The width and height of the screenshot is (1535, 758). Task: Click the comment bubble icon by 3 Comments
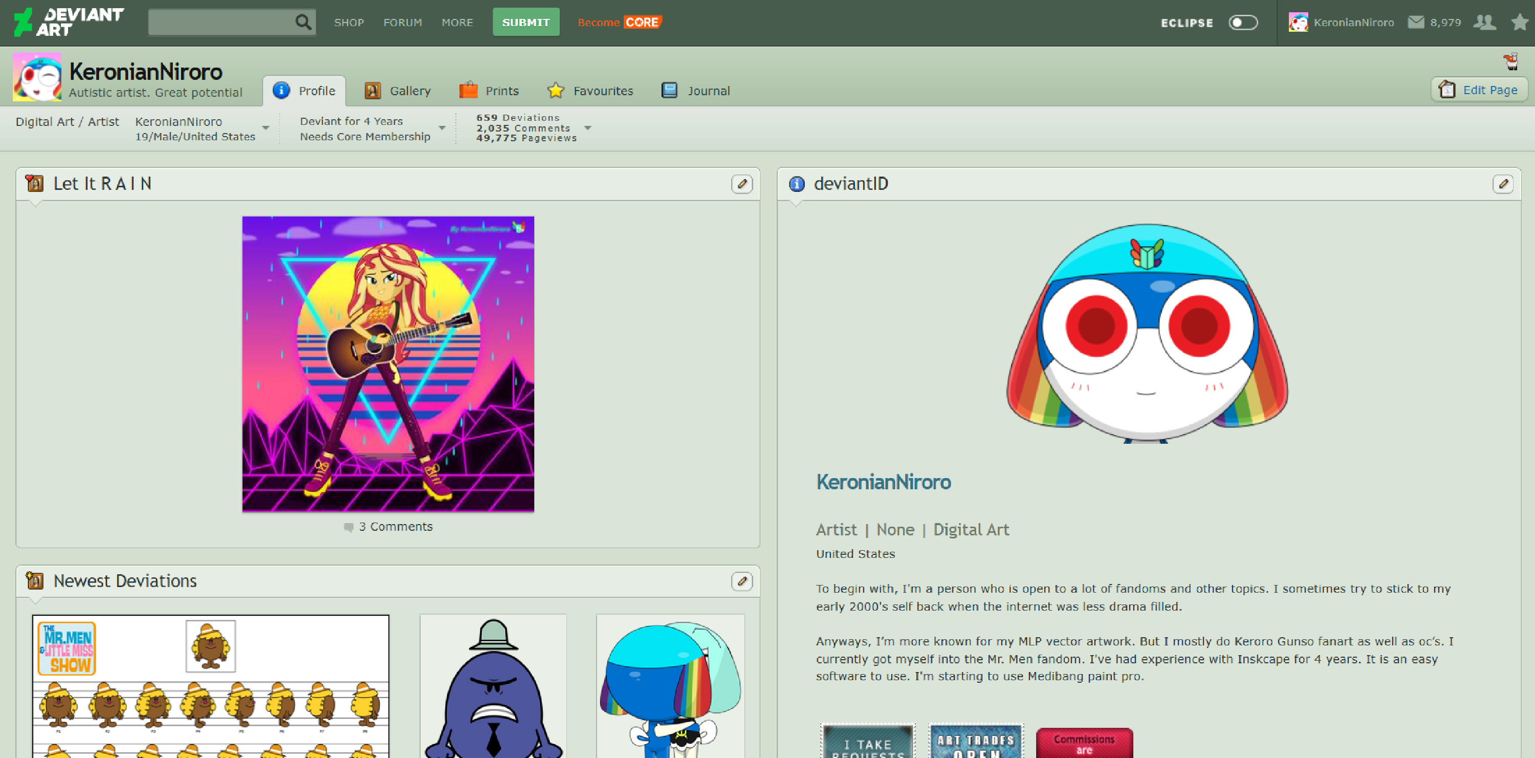point(348,527)
